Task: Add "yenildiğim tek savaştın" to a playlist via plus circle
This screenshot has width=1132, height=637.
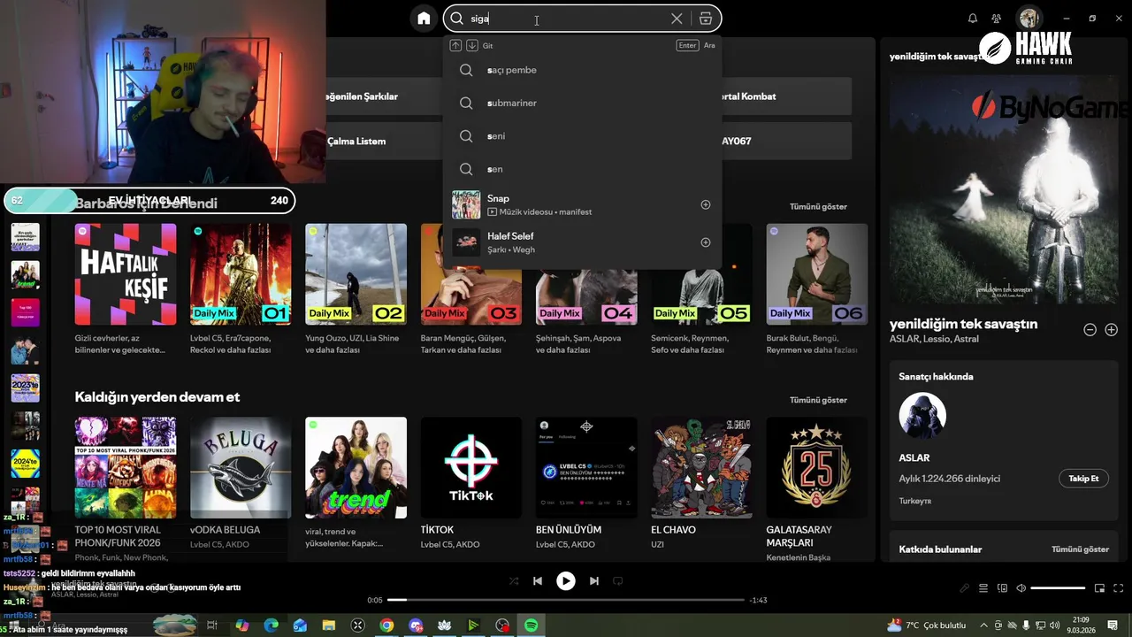Action: click(1112, 330)
